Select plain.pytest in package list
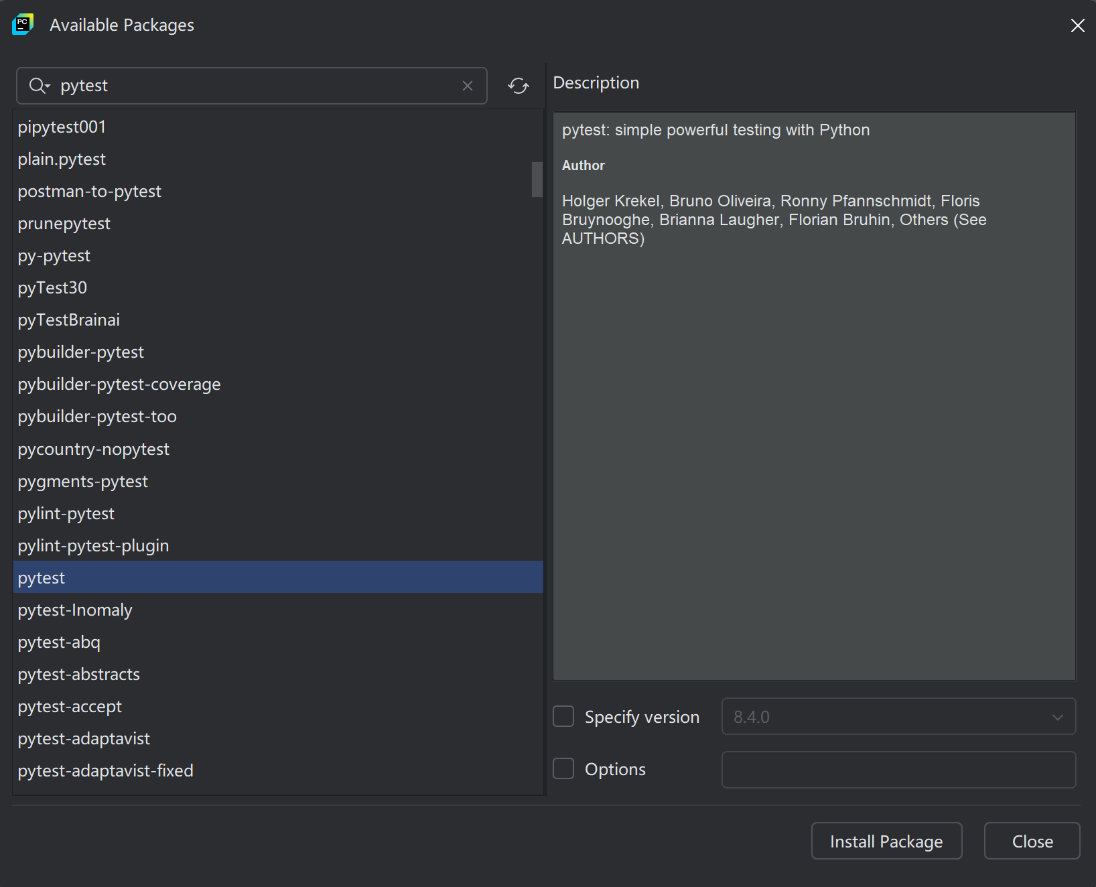 click(278, 159)
